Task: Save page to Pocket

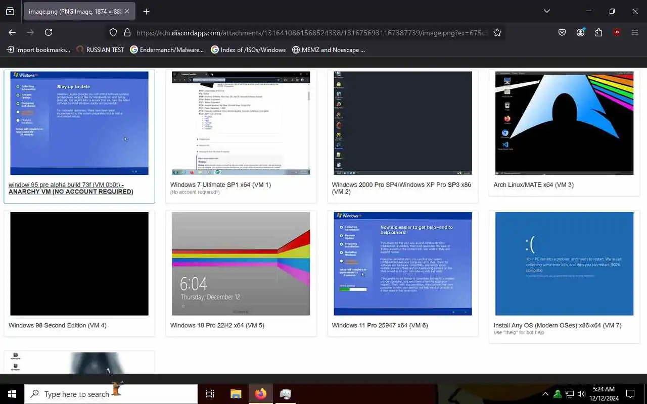Action: (x=562, y=32)
